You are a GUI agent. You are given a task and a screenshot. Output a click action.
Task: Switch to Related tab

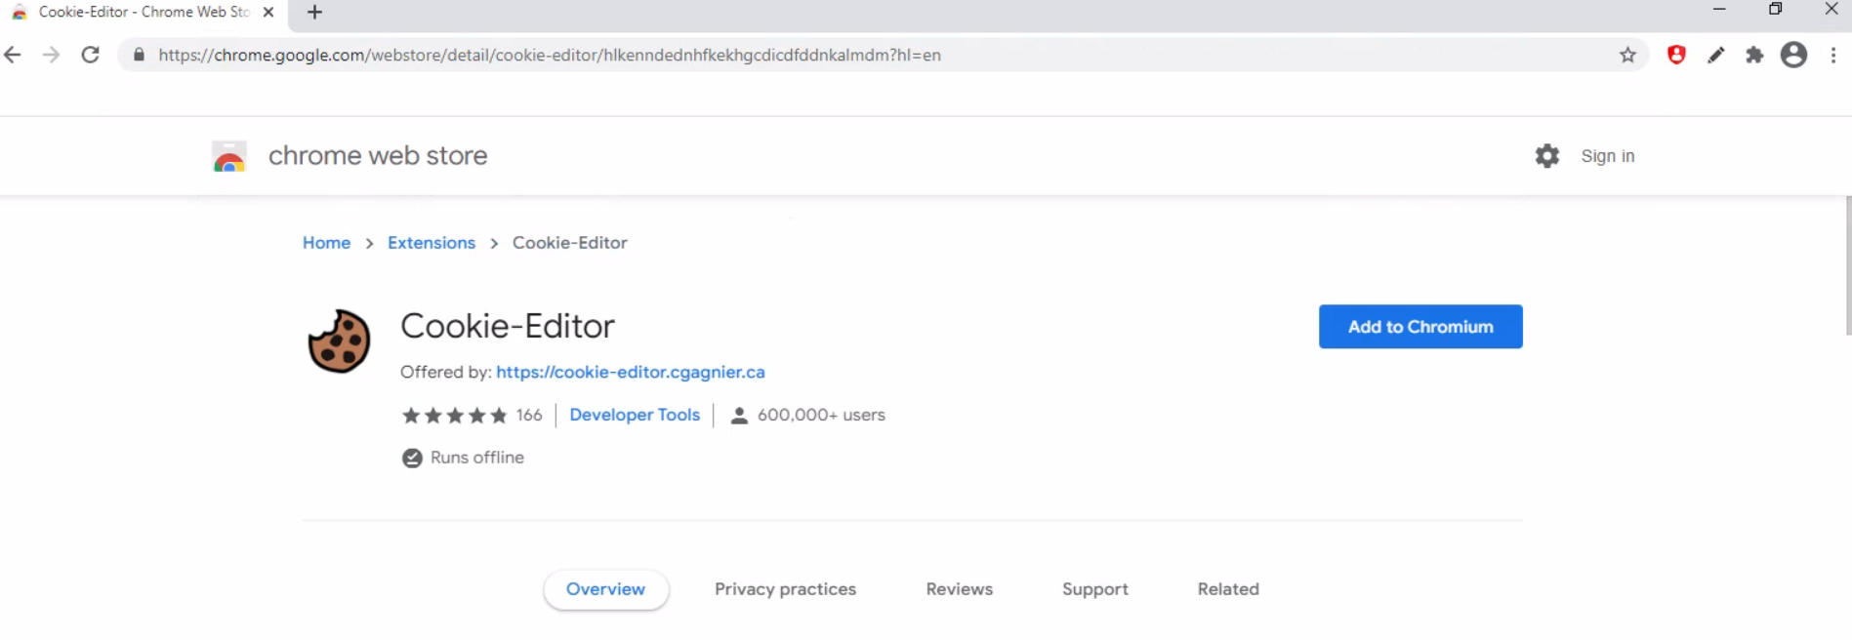tap(1228, 589)
